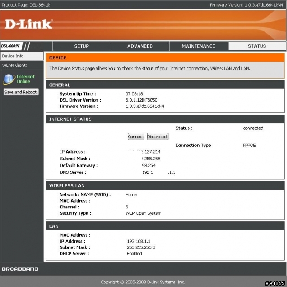Click the Channel value 6
The image size is (287, 287).
tap(126, 207)
